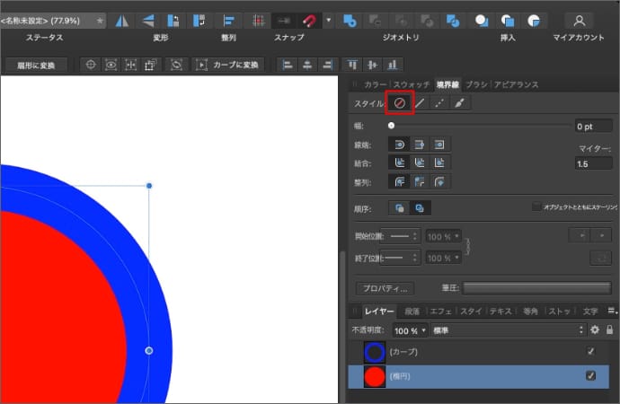
Task: Click the stroke width slider handle
Action: pos(392,127)
